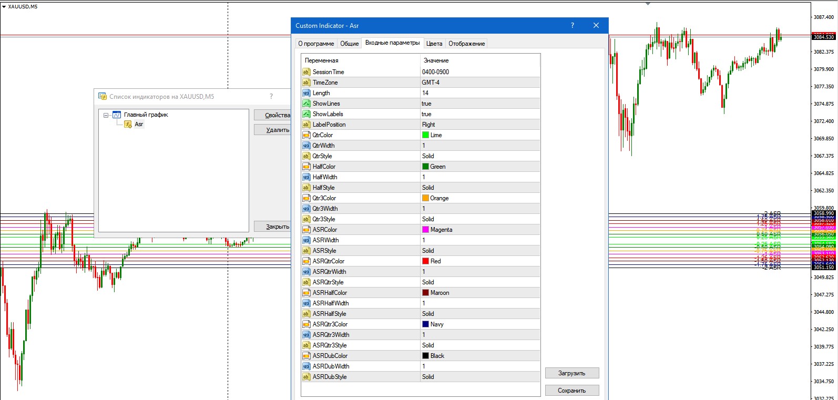Click the ASRQtr3Style value Solid
Image resolution: width=838 pixels, height=400 pixels.
tap(428, 345)
